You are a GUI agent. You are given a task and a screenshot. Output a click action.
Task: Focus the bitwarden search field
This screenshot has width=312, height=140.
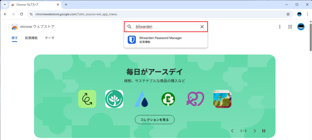166,27
